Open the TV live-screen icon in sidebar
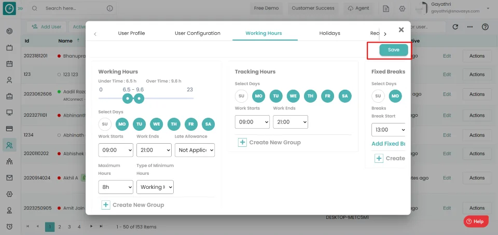This screenshot has height=235, width=498. [x=9, y=48]
